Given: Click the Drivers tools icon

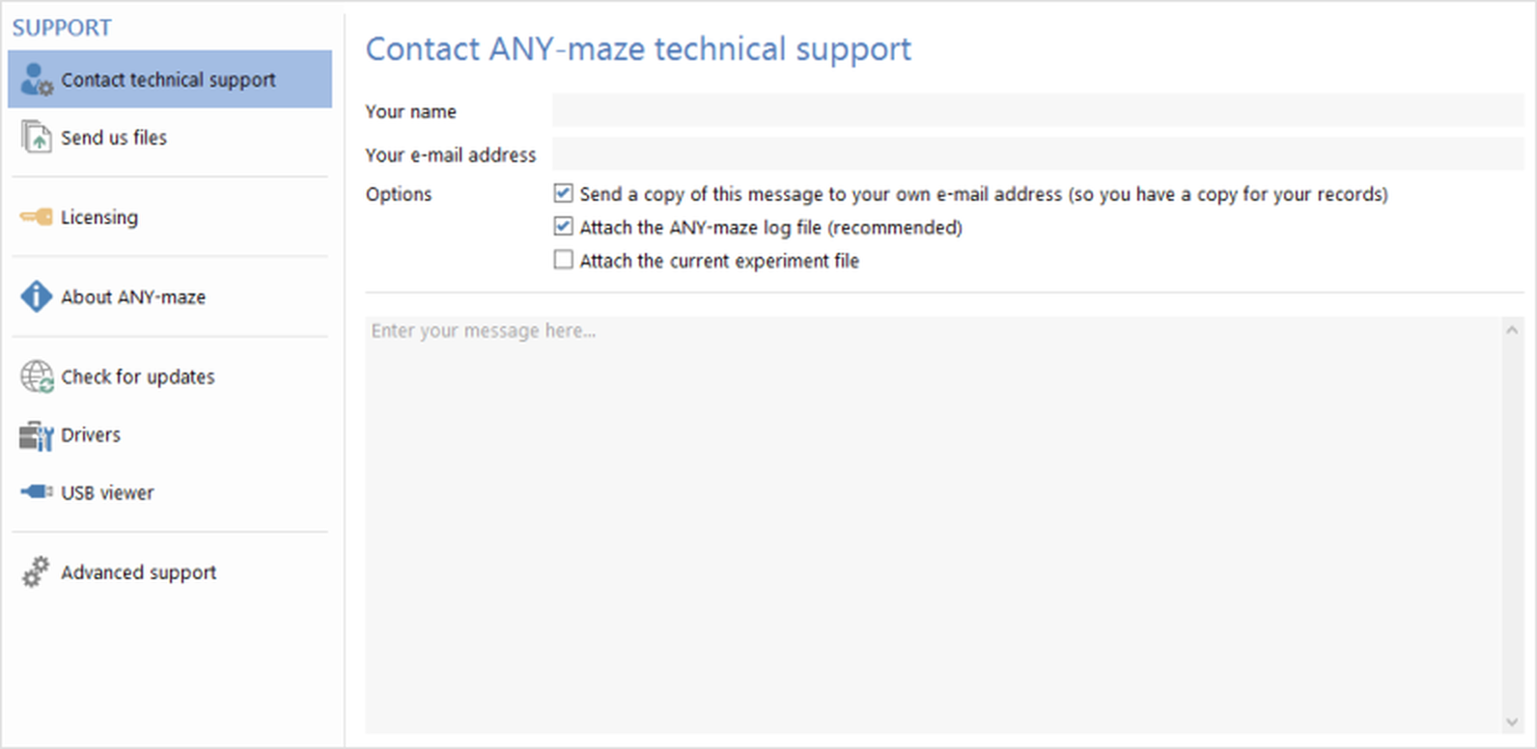Looking at the screenshot, I should coord(36,435).
